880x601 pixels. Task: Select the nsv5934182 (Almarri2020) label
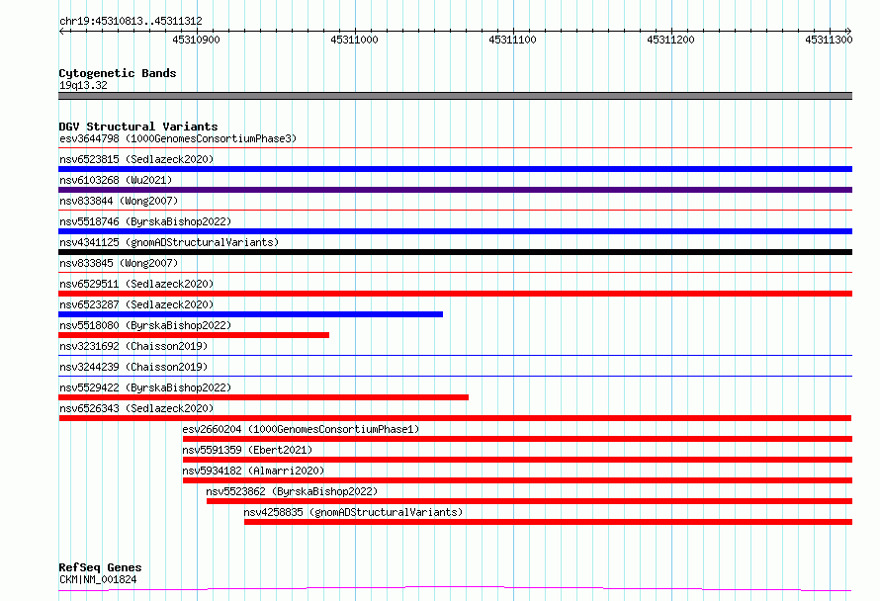click(253, 471)
